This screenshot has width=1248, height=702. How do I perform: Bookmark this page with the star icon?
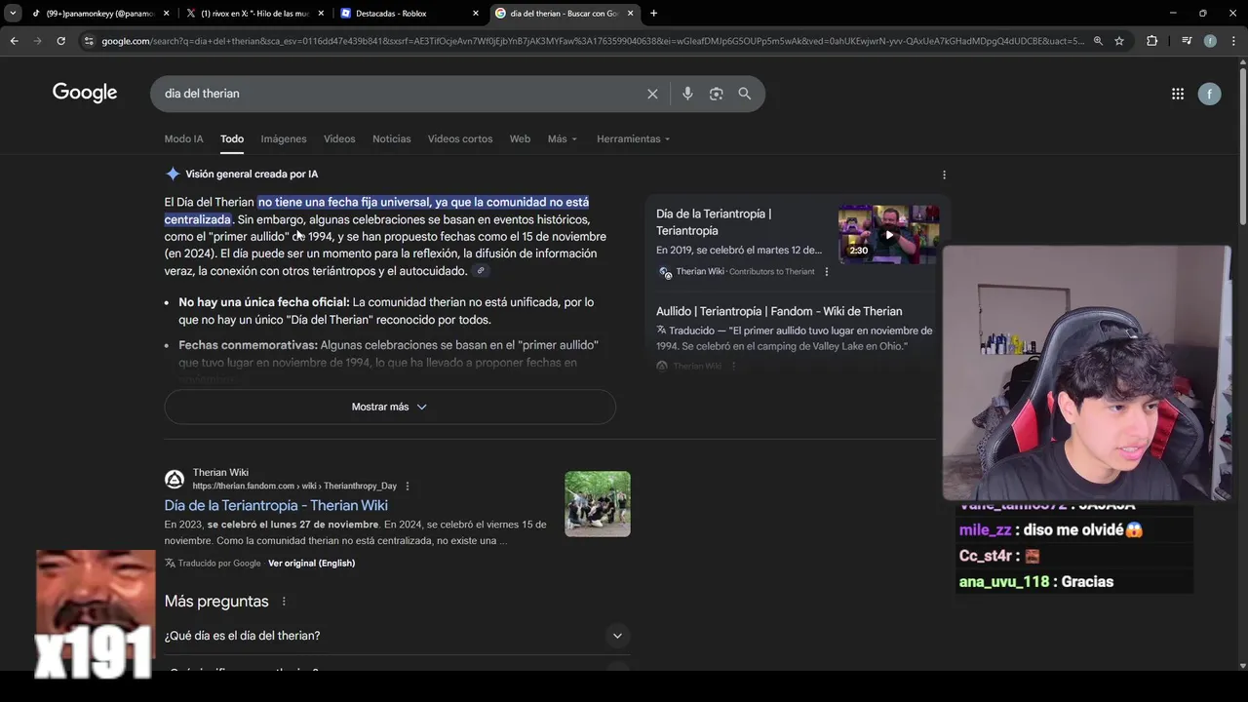1119,41
